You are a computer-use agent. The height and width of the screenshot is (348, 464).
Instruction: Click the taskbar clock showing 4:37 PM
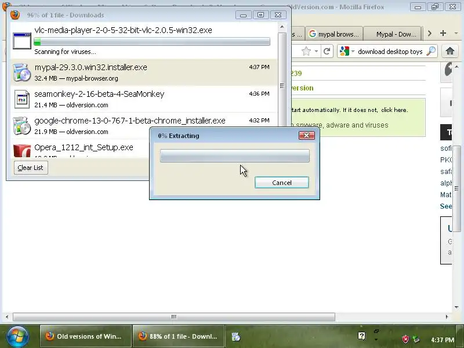coord(442,340)
